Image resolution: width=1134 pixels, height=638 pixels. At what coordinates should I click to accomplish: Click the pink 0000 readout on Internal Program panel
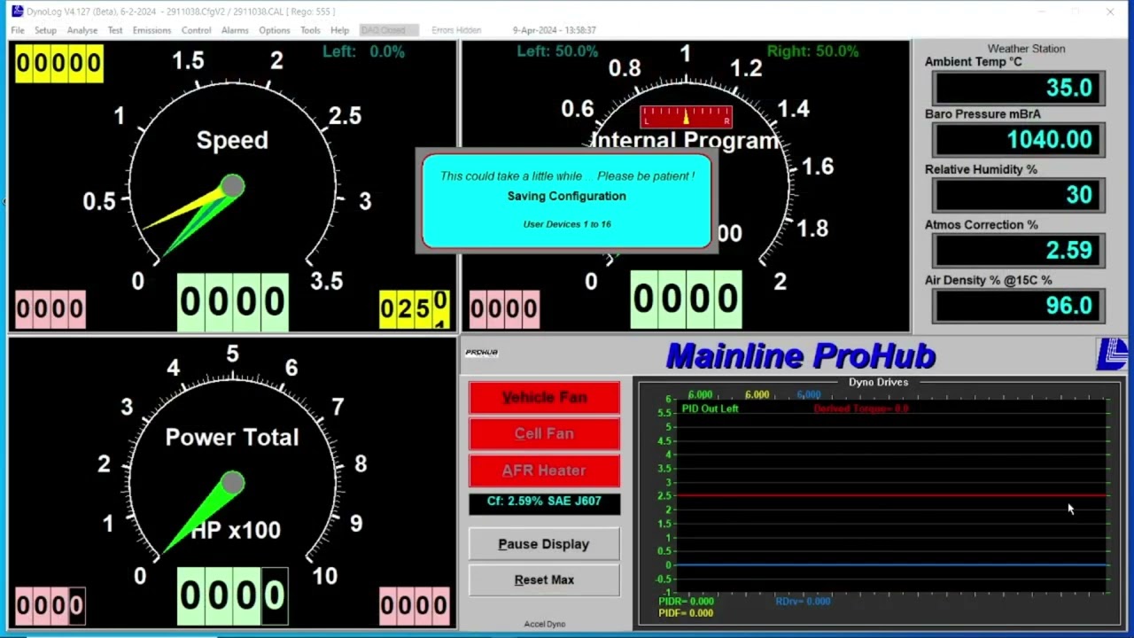tap(504, 309)
